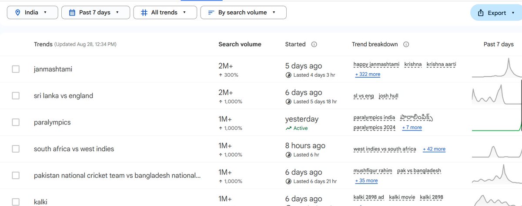Click the happy janmashtami breakdown term
Image resolution: width=522 pixels, height=206 pixels.
pyautogui.click(x=376, y=64)
